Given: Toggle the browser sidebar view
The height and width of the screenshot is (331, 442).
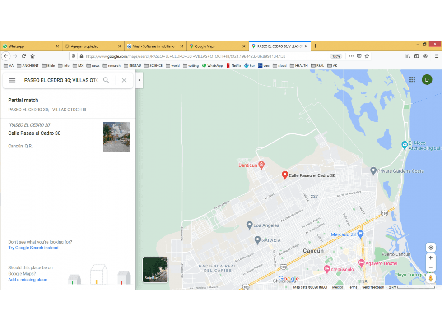Looking at the screenshot, I should coord(416,56).
